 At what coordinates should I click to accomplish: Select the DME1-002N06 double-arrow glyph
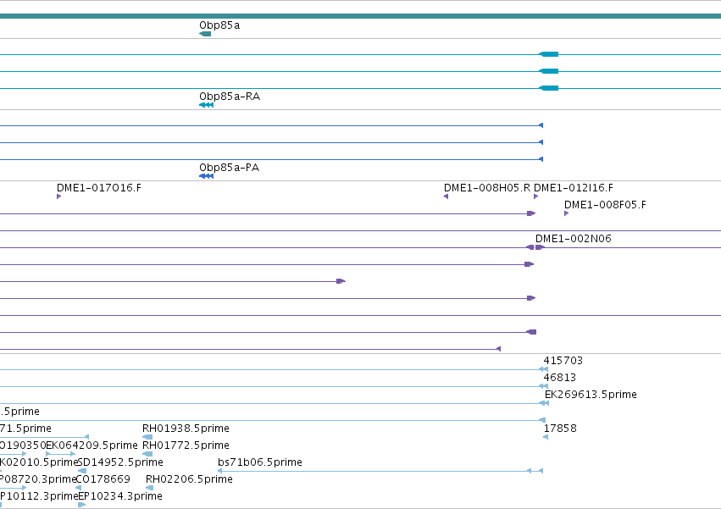point(535,248)
